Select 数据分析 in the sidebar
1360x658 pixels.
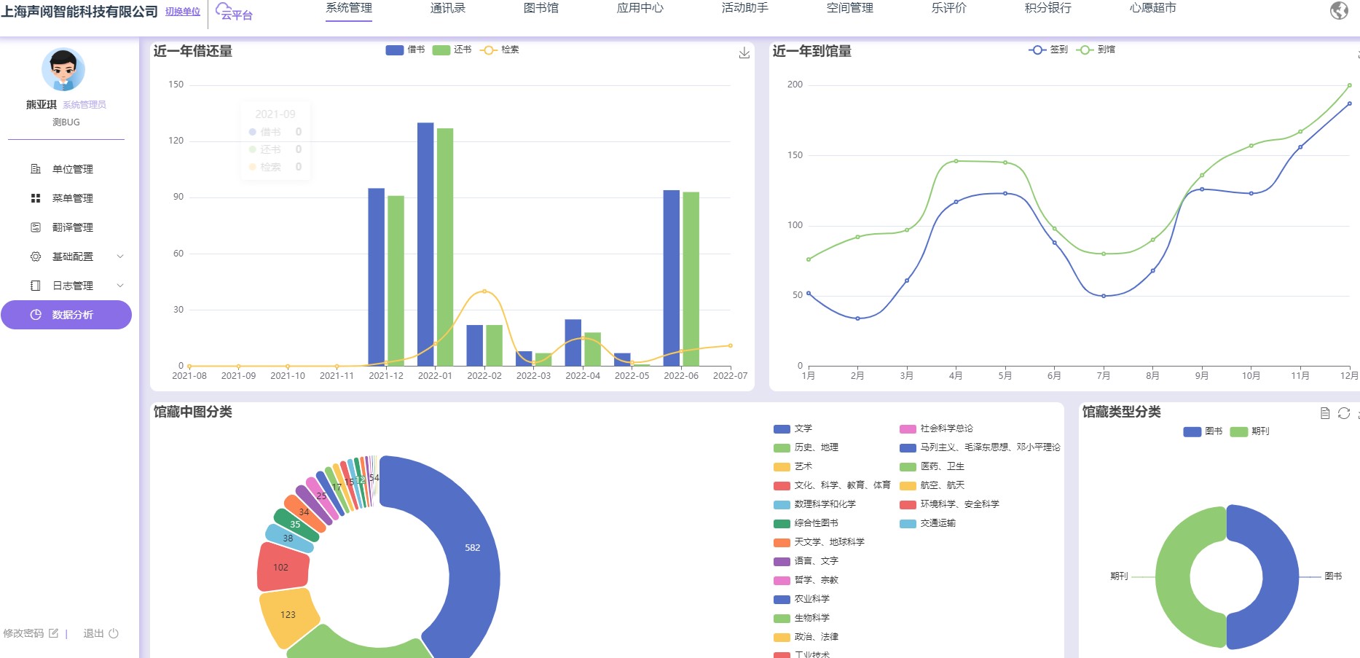[66, 315]
